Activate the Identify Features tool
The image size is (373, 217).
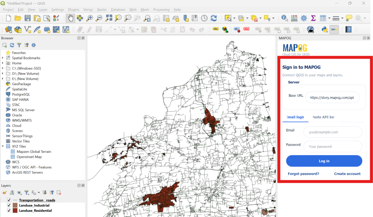click(284, 18)
